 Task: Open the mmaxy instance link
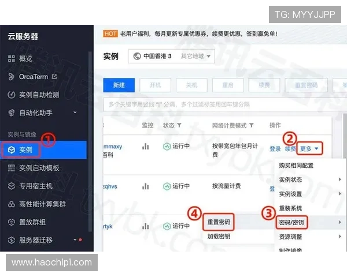pos(113,147)
